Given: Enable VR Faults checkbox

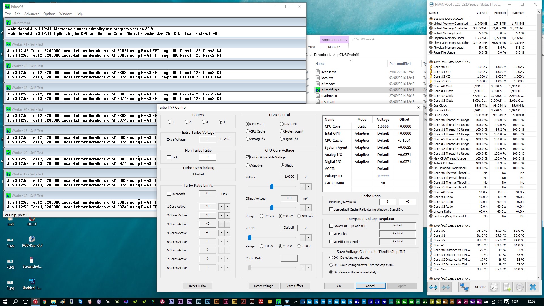Looking at the screenshot, I should click(x=331, y=234).
